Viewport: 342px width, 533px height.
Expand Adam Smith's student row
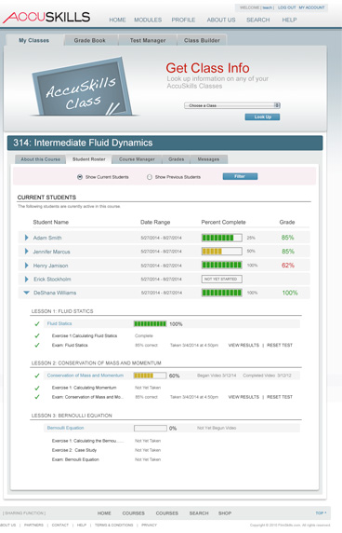point(26,238)
